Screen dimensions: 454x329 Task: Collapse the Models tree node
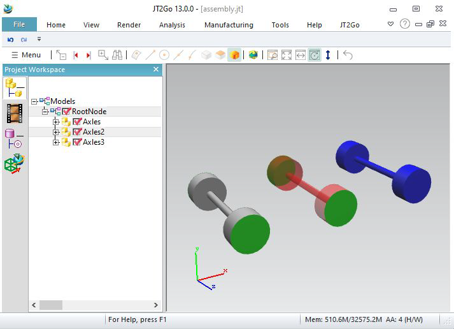click(34, 101)
